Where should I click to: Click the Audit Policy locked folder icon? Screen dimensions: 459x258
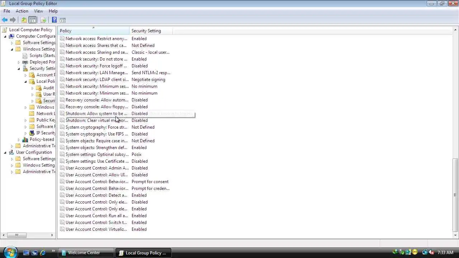(x=39, y=88)
